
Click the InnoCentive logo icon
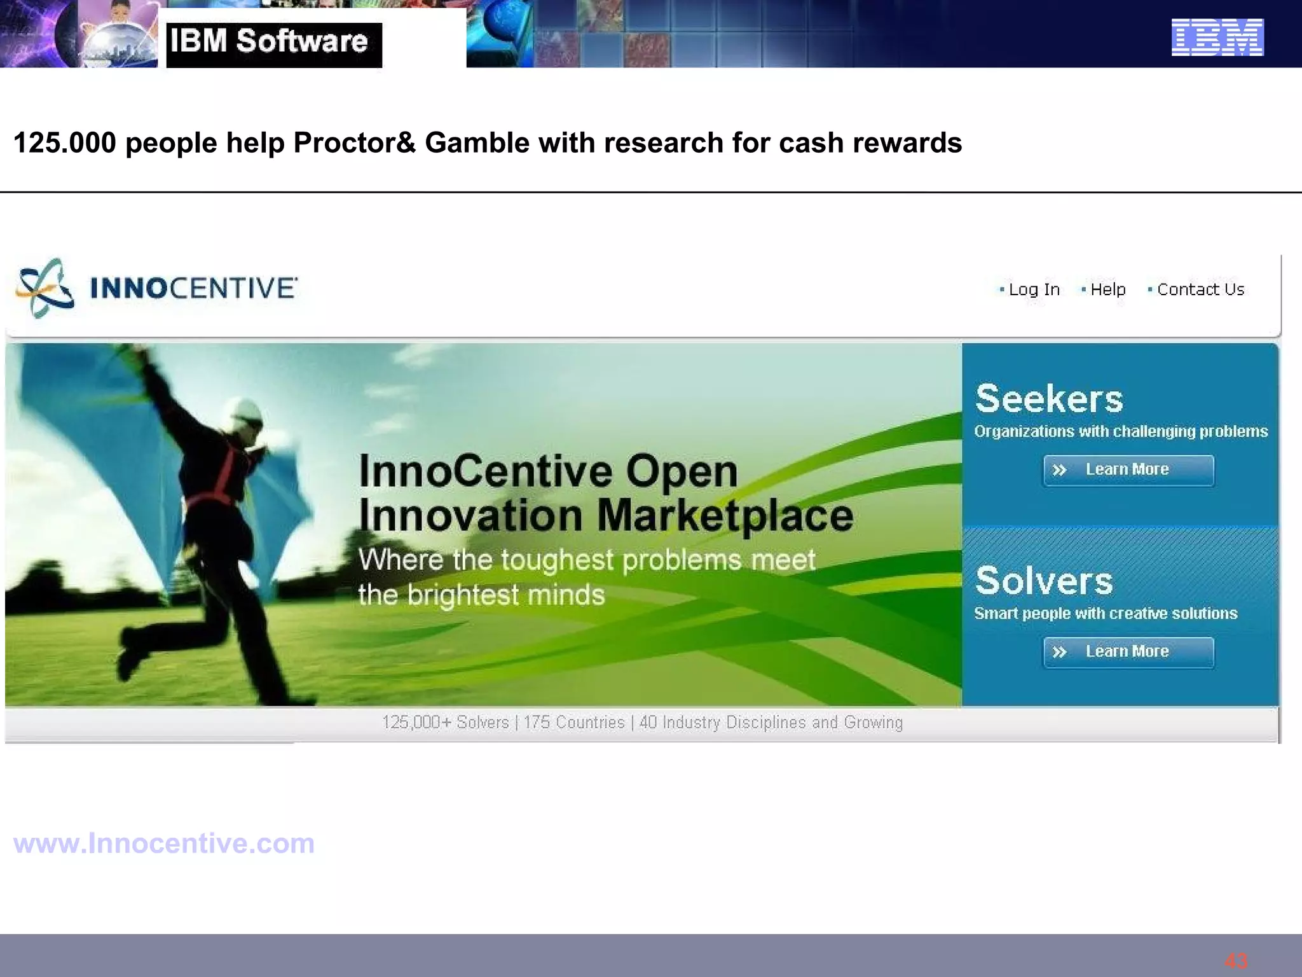point(45,288)
